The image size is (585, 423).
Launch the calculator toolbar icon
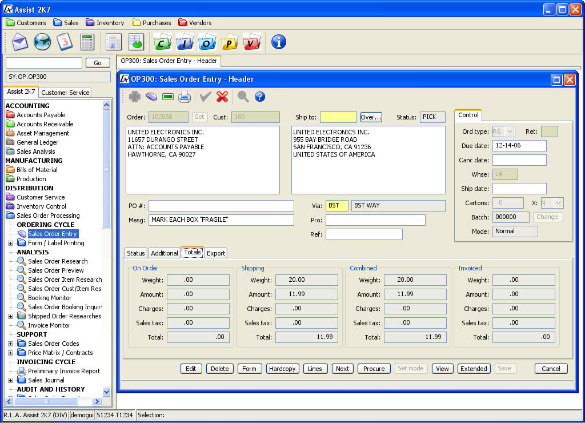point(87,42)
